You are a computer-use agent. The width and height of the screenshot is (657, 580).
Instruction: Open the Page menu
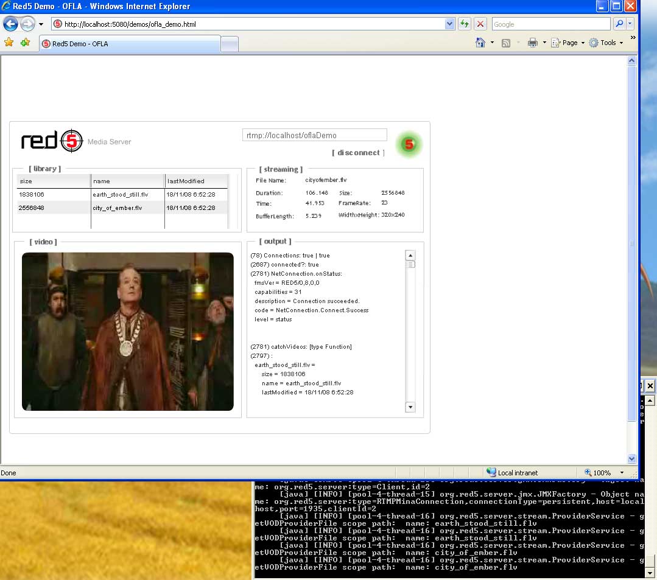click(x=567, y=42)
